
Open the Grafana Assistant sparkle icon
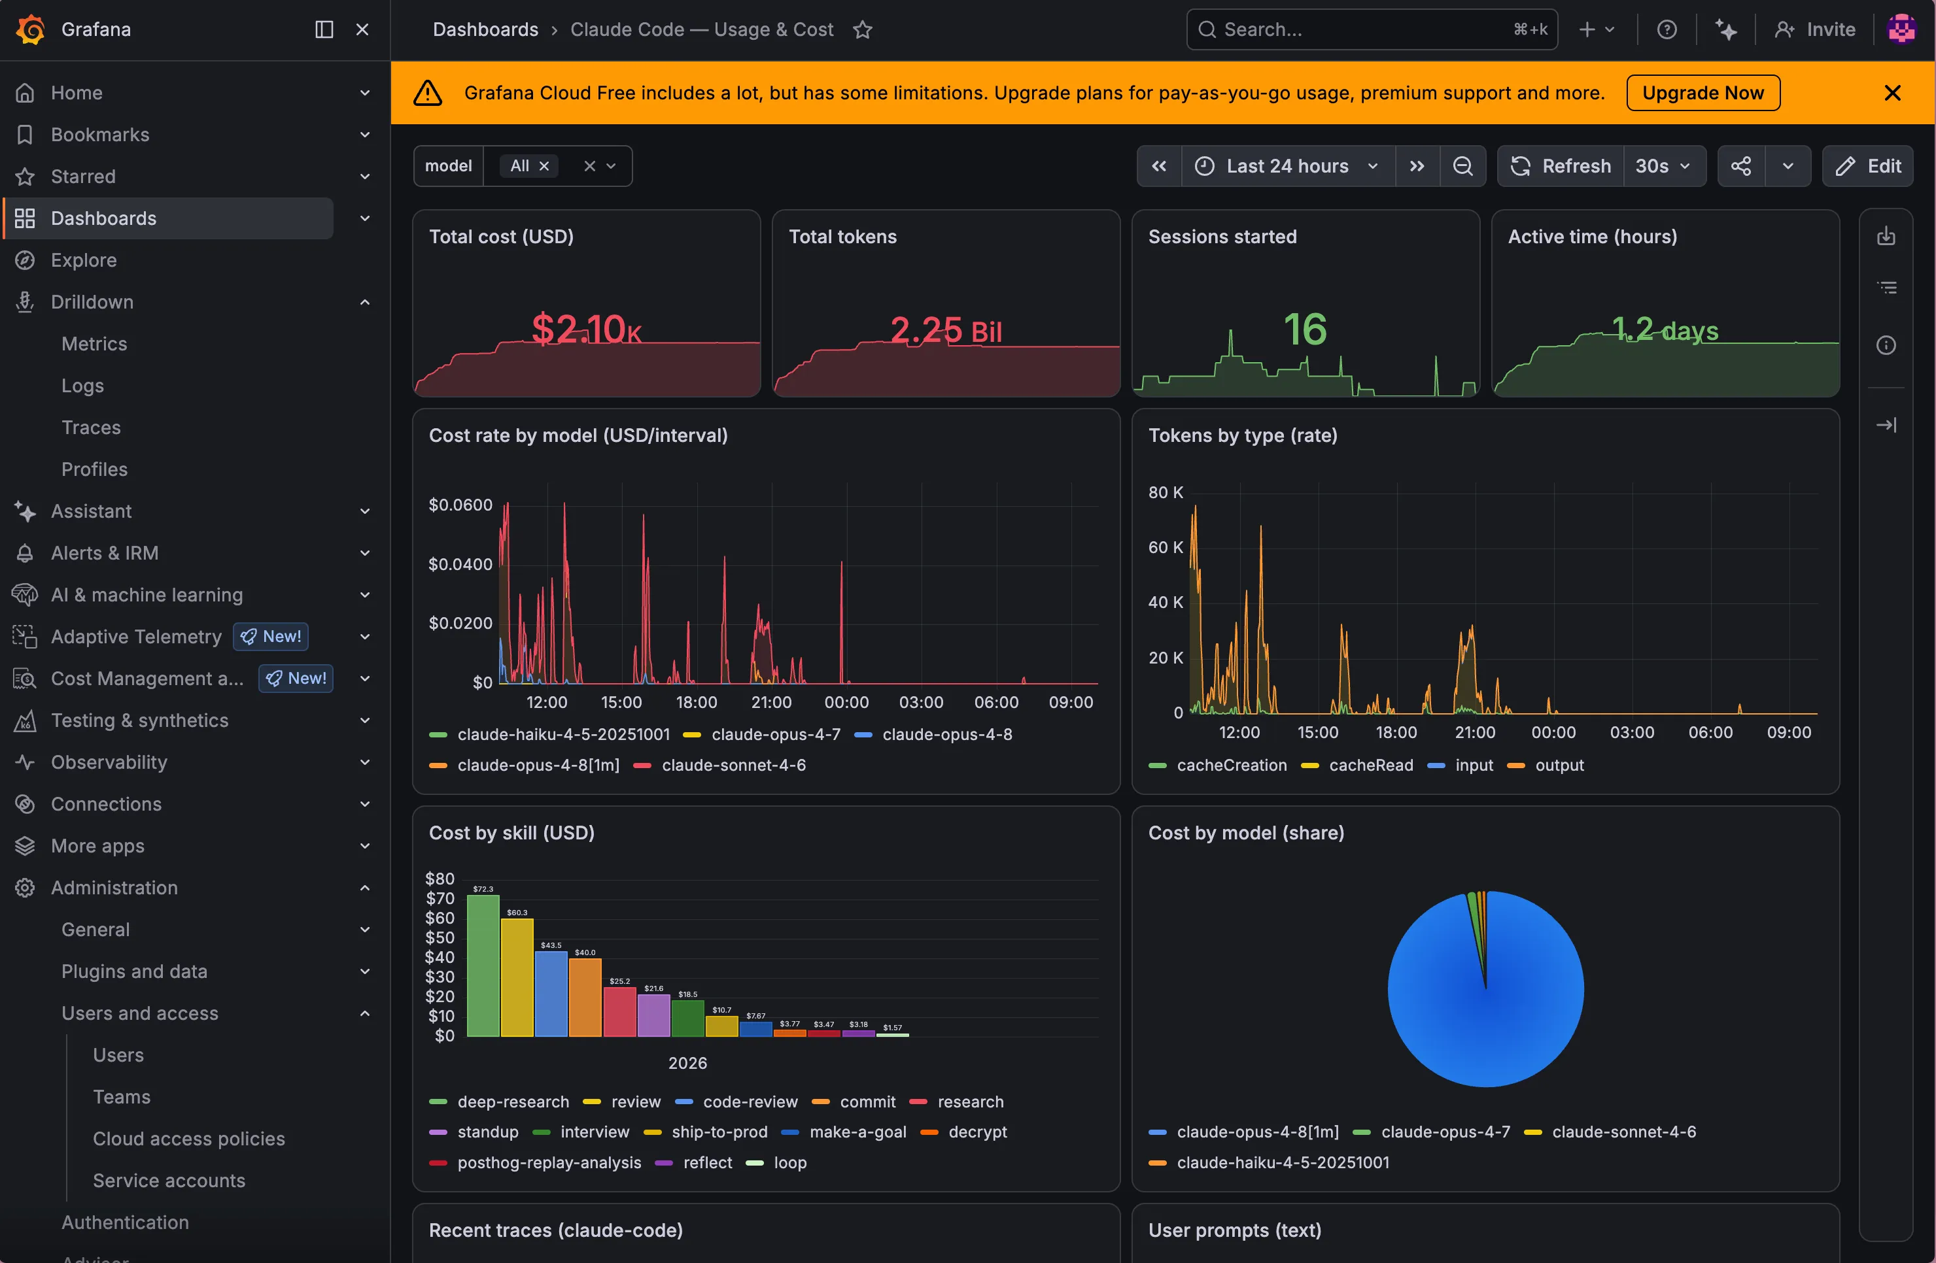pos(1725,30)
